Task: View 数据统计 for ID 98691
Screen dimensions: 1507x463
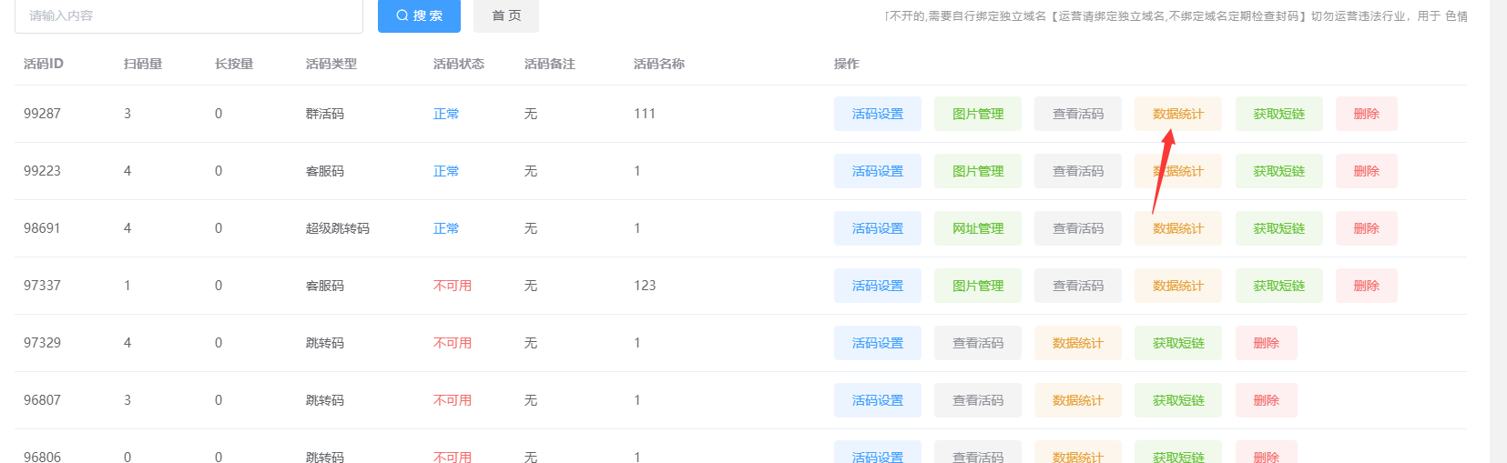Action: pyautogui.click(x=1178, y=228)
